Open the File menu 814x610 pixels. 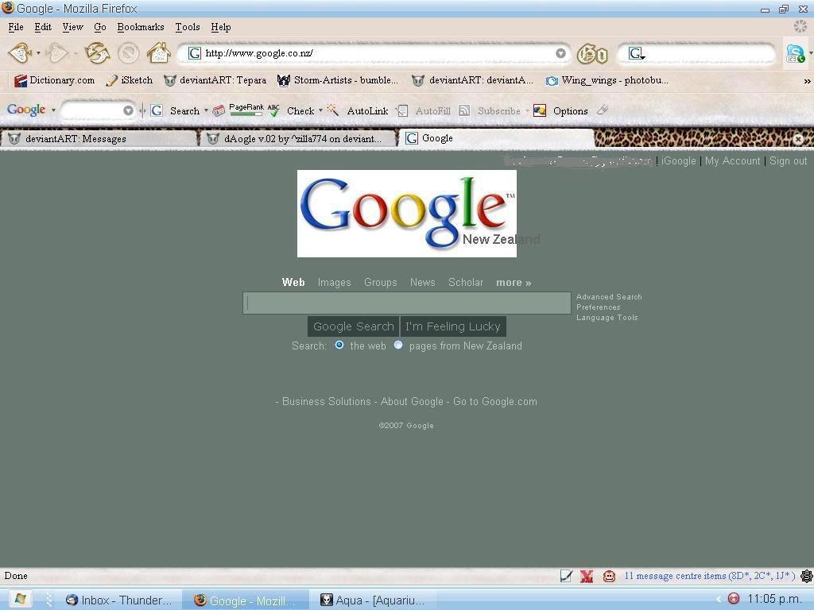click(16, 27)
